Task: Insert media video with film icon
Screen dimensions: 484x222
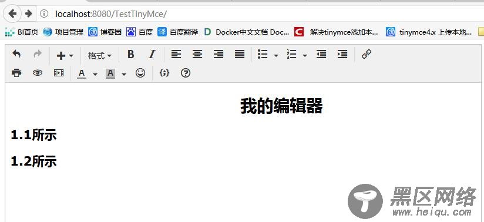Action: tap(59, 73)
